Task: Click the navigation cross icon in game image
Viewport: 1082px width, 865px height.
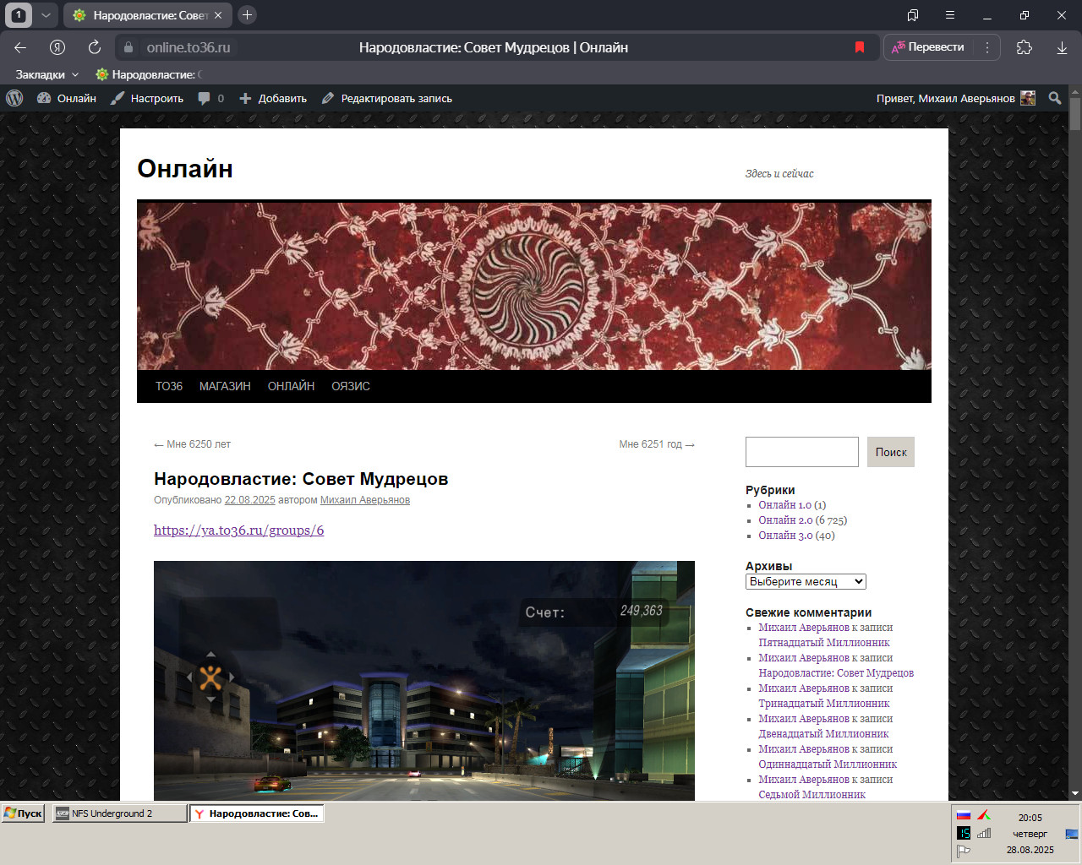Action: (x=210, y=677)
